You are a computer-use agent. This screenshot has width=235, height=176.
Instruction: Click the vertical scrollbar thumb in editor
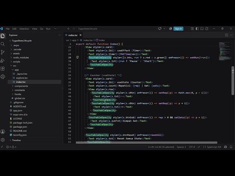(232, 81)
